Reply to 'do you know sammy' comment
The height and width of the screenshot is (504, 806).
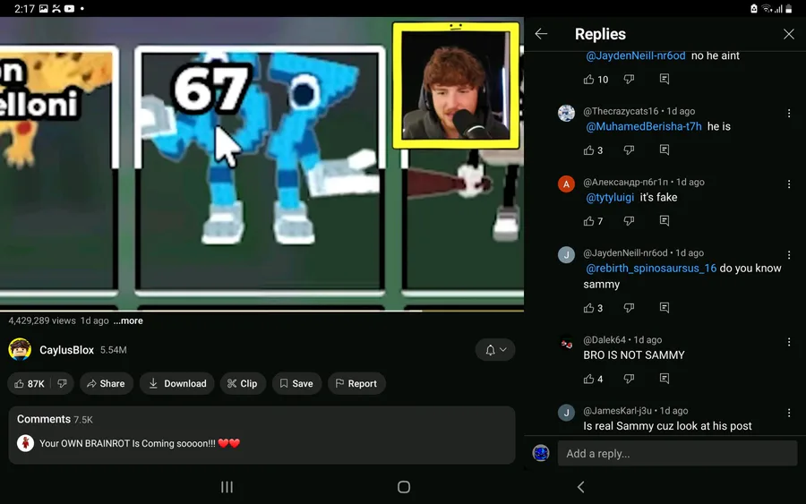[665, 308]
